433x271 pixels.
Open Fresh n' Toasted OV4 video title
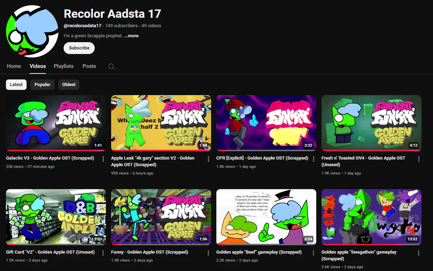click(x=363, y=161)
